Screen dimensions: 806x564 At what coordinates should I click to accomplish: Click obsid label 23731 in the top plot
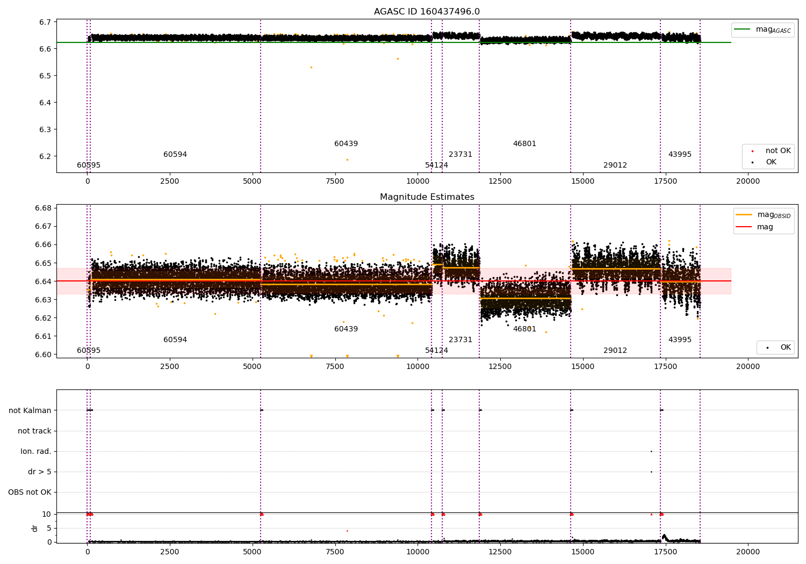pyautogui.click(x=460, y=155)
